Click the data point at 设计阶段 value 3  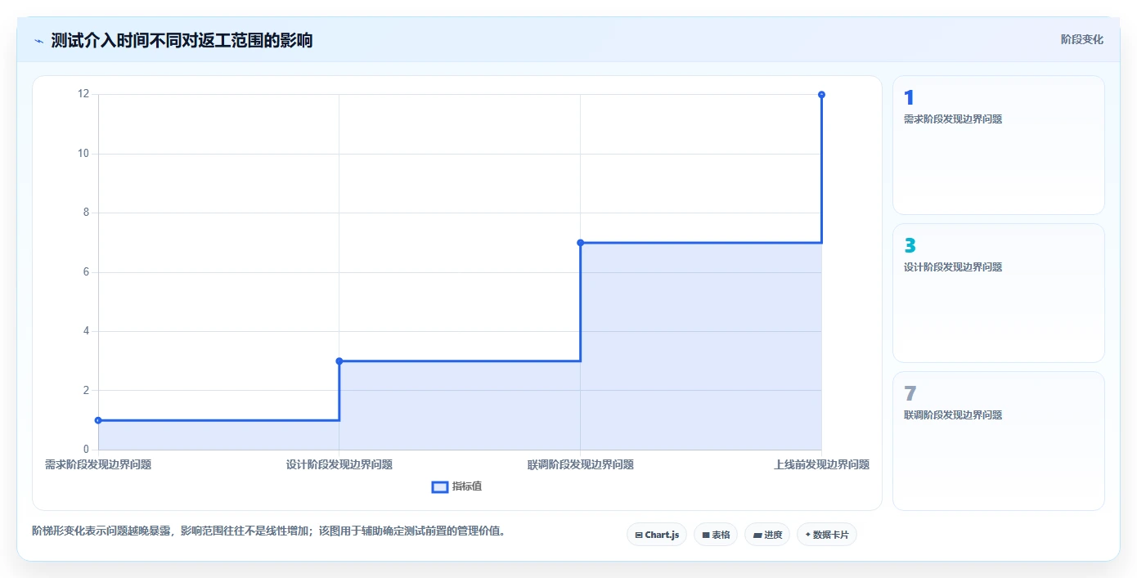click(x=339, y=361)
